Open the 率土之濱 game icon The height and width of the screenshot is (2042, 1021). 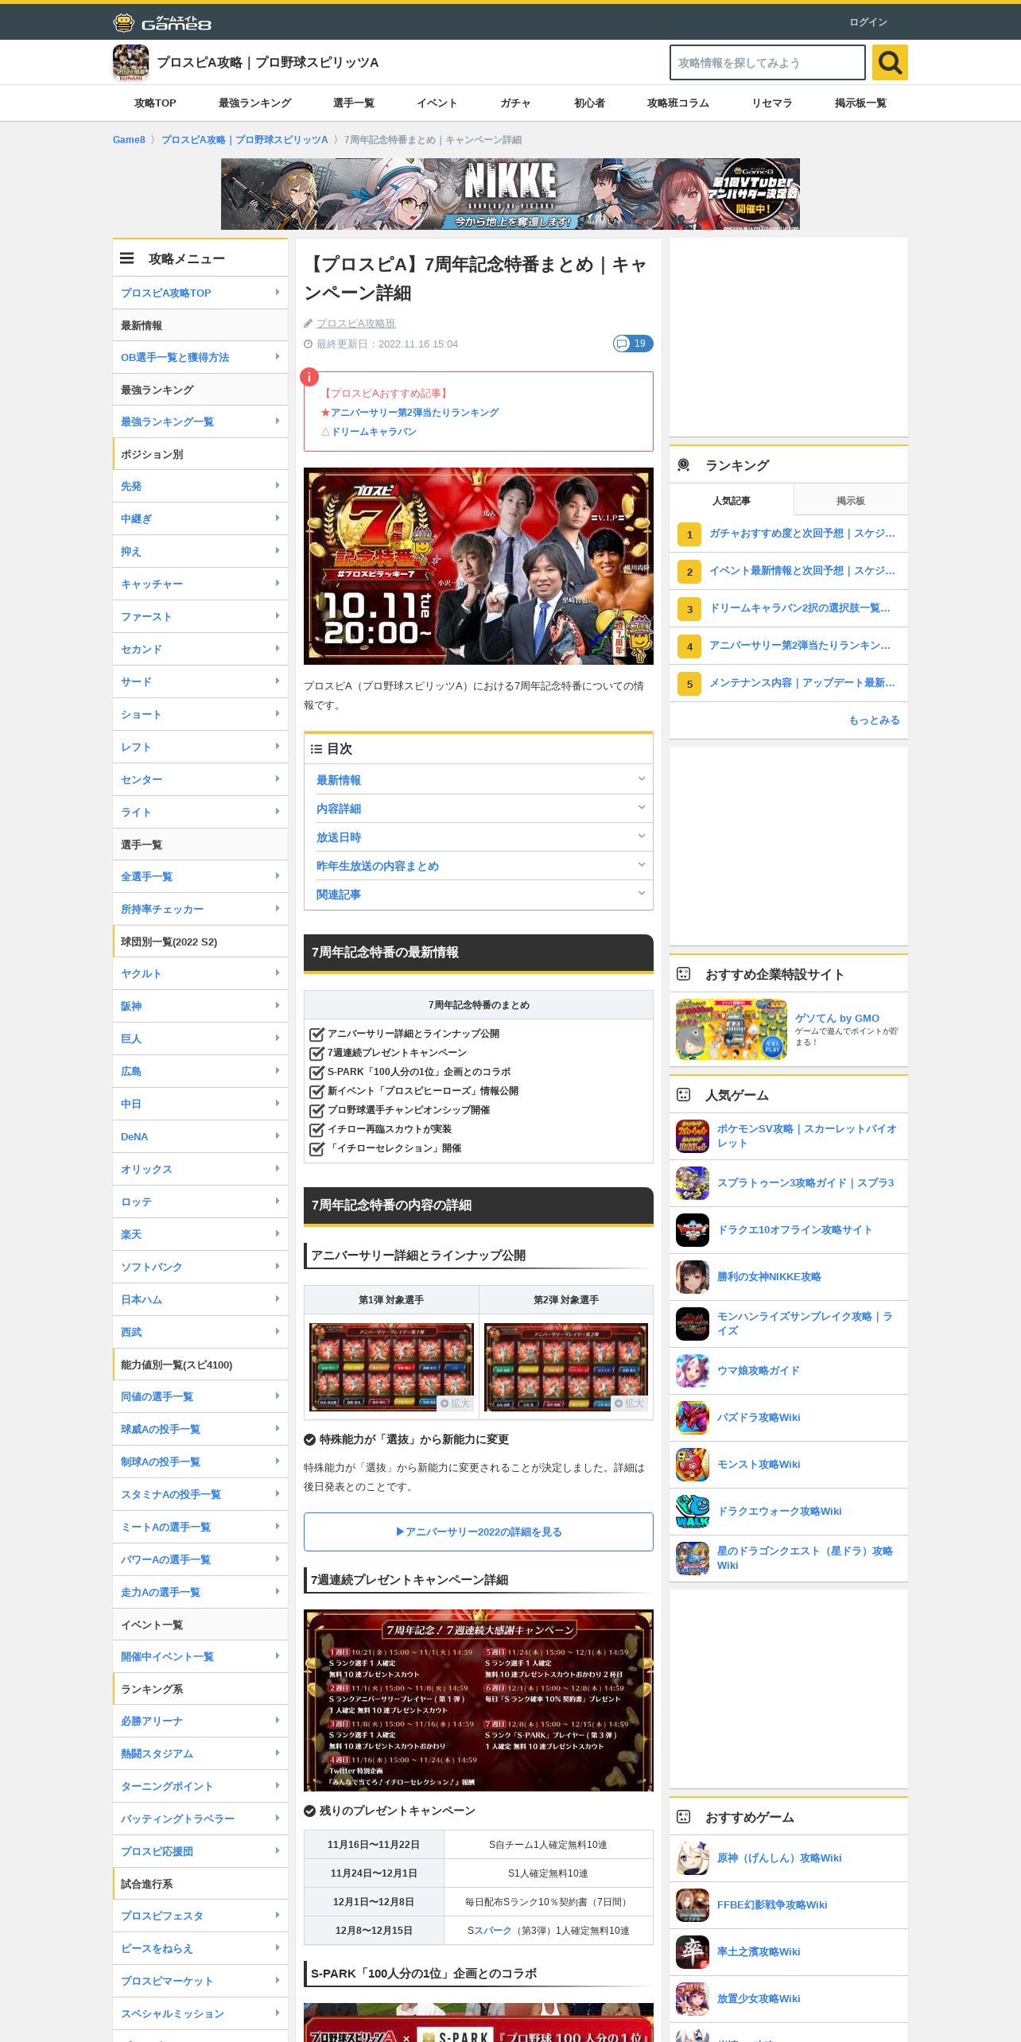(x=692, y=1951)
